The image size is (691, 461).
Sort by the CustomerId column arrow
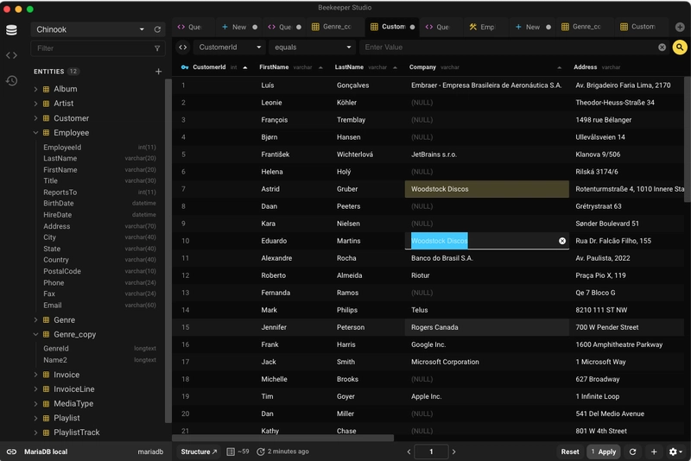pos(245,68)
